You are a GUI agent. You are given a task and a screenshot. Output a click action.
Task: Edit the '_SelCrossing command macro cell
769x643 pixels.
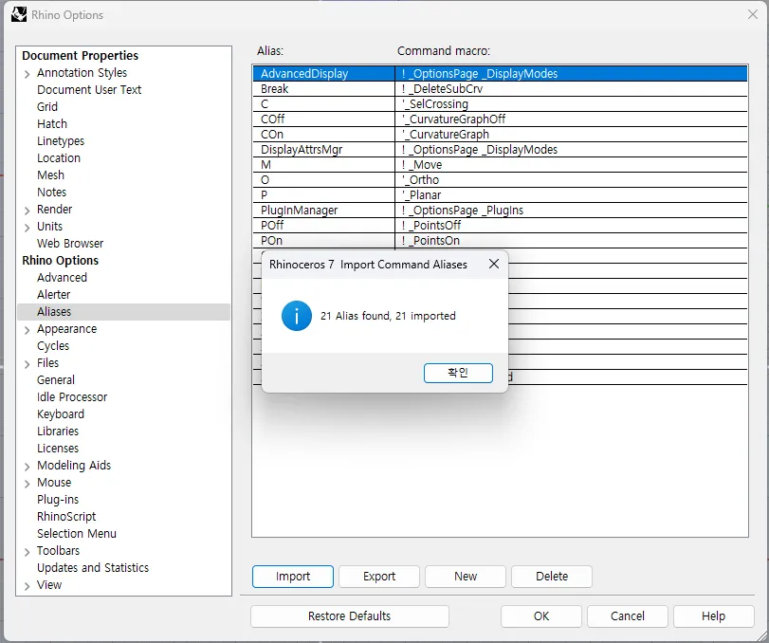click(x=572, y=104)
